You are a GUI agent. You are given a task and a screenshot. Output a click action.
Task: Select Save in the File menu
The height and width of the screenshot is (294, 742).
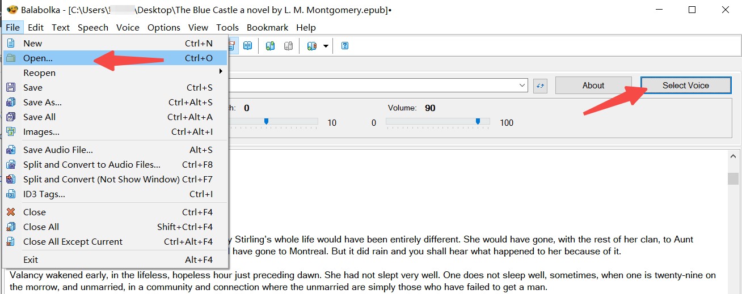click(x=115, y=87)
